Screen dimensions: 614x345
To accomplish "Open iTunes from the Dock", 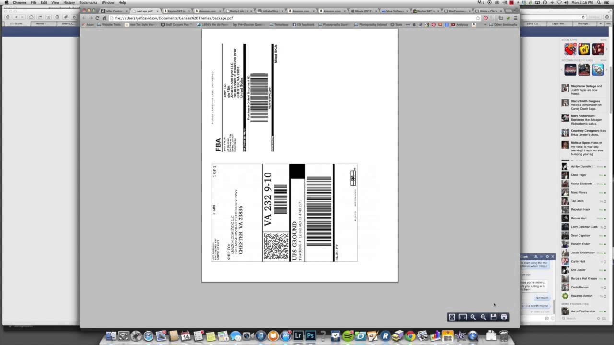I will [x=260, y=336].
